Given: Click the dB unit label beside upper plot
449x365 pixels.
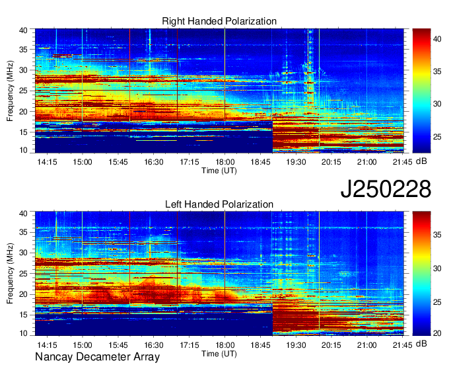Looking at the screenshot, I should pyautogui.click(x=421, y=161).
